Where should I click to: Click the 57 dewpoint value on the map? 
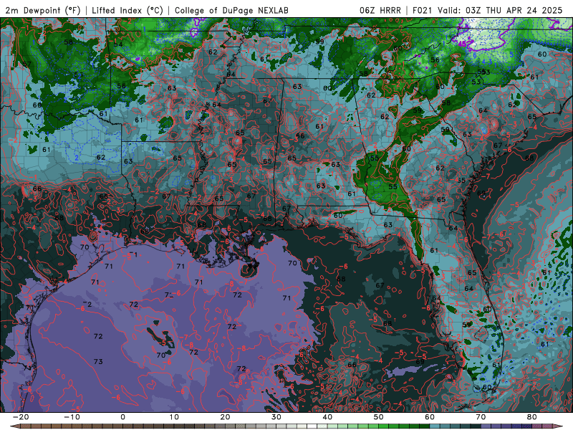[x=27, y=64]
